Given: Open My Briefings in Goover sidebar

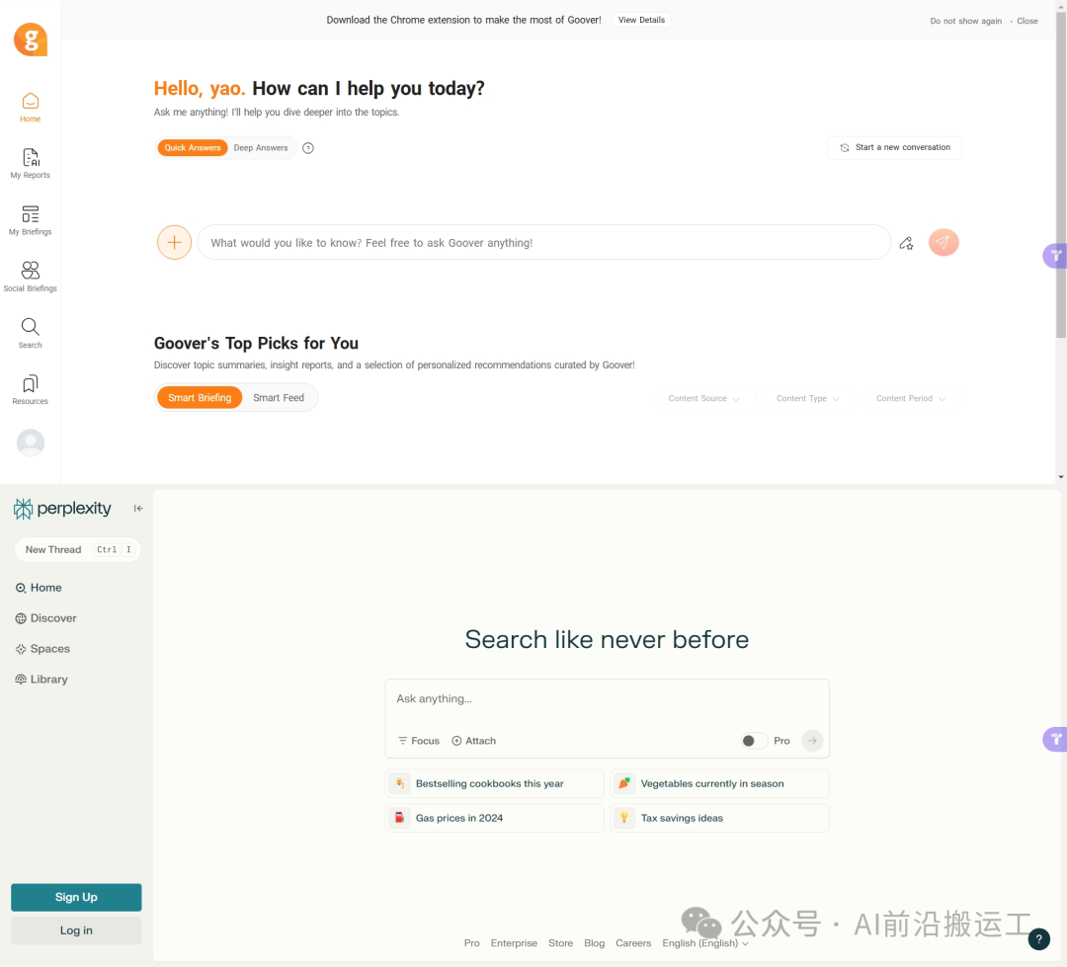Looking at the screenshot, I should pos(30,220).
